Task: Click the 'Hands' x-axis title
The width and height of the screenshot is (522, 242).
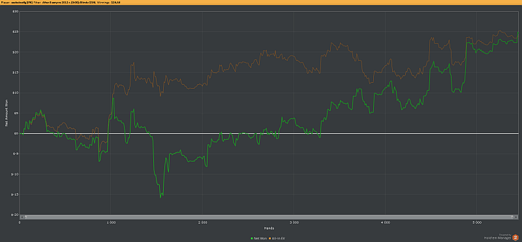Action: point(268,228)
